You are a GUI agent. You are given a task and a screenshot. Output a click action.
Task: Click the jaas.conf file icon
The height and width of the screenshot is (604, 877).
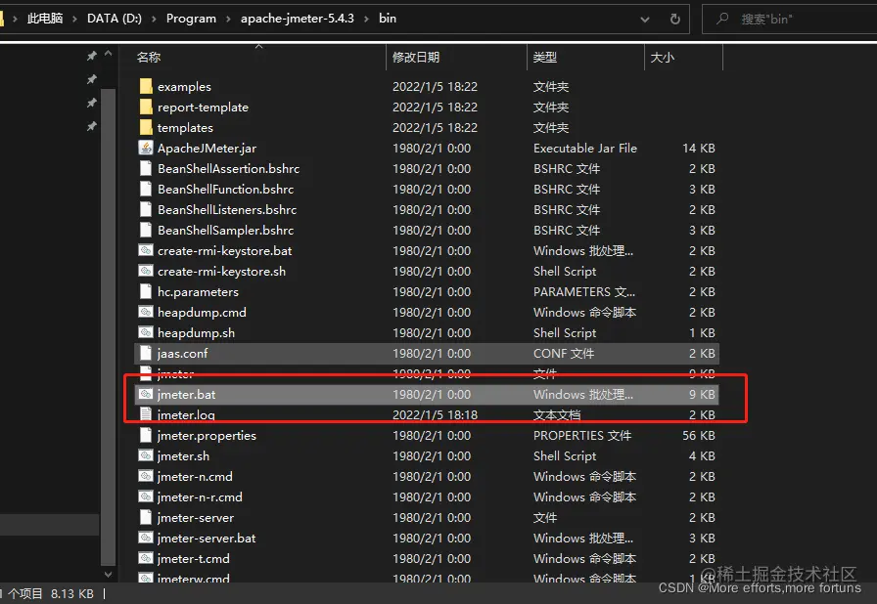coord(146,353)
